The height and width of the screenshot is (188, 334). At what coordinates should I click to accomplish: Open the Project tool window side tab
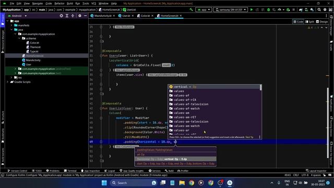coord(3,20)
